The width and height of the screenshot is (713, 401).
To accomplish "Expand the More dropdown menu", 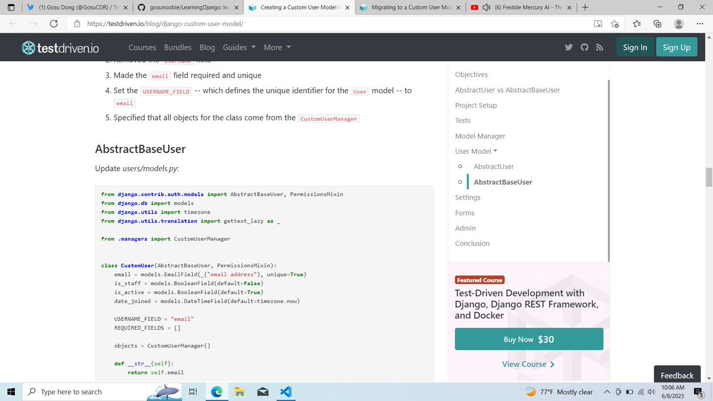I will click(277, 48).
